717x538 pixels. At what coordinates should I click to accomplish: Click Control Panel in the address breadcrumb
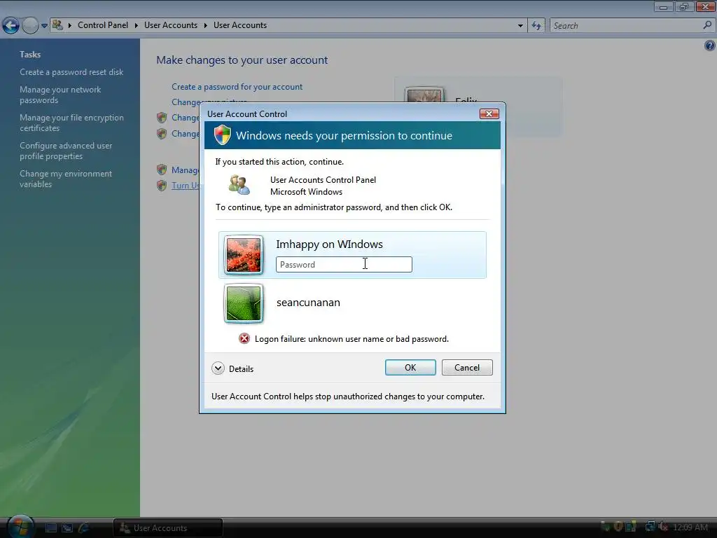pyautogui.click(x=103, y=25)
